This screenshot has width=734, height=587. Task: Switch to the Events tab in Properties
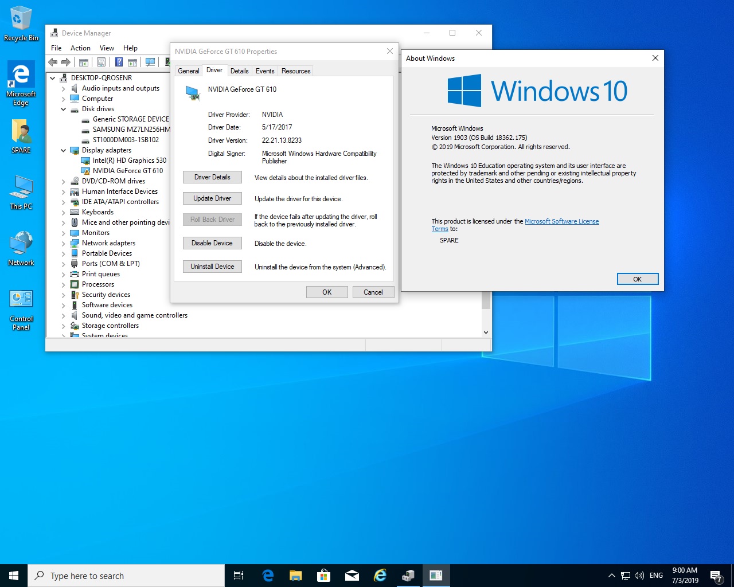265,71
